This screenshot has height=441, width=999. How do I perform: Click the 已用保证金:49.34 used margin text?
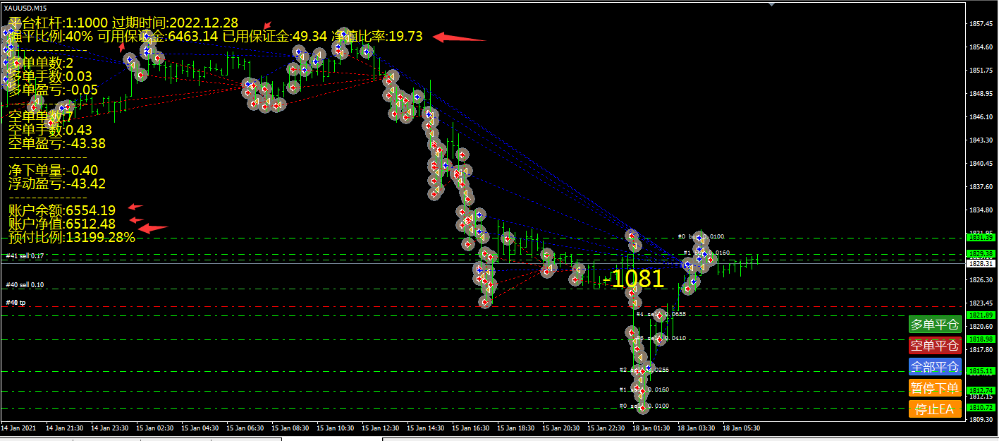pos(274,36)
